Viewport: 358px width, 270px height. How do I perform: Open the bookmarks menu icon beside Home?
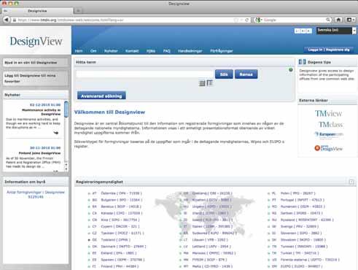pos(350,20)
